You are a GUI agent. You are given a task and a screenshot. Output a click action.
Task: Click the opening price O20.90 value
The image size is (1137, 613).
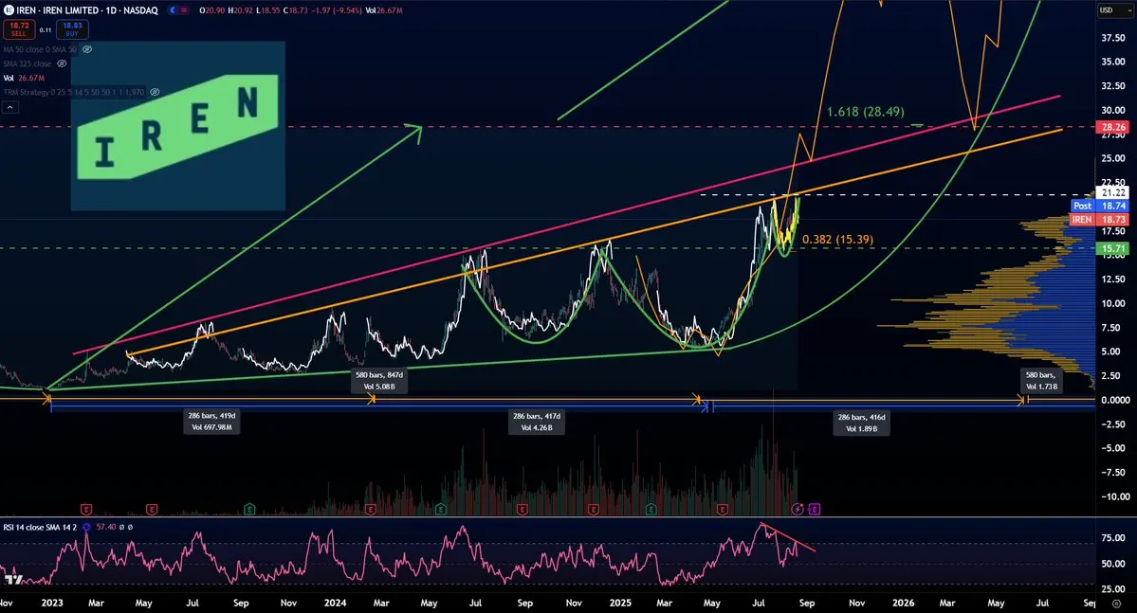211,10
